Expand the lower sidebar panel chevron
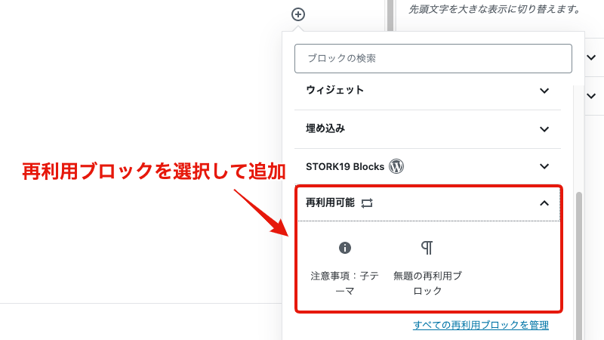This screenshot has height=340, width=604. point(591,96)
